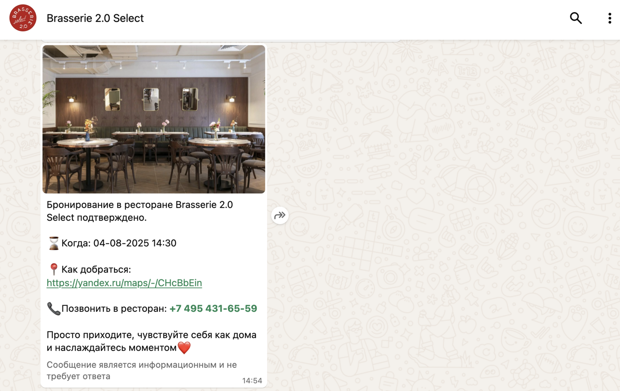Open contact info via Brasserie 2.0 Select title
The width and height of the screenshot is (620, 391).
click(95, 18)
